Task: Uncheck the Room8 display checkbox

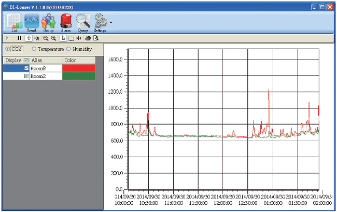Action: tap(26, 68)
